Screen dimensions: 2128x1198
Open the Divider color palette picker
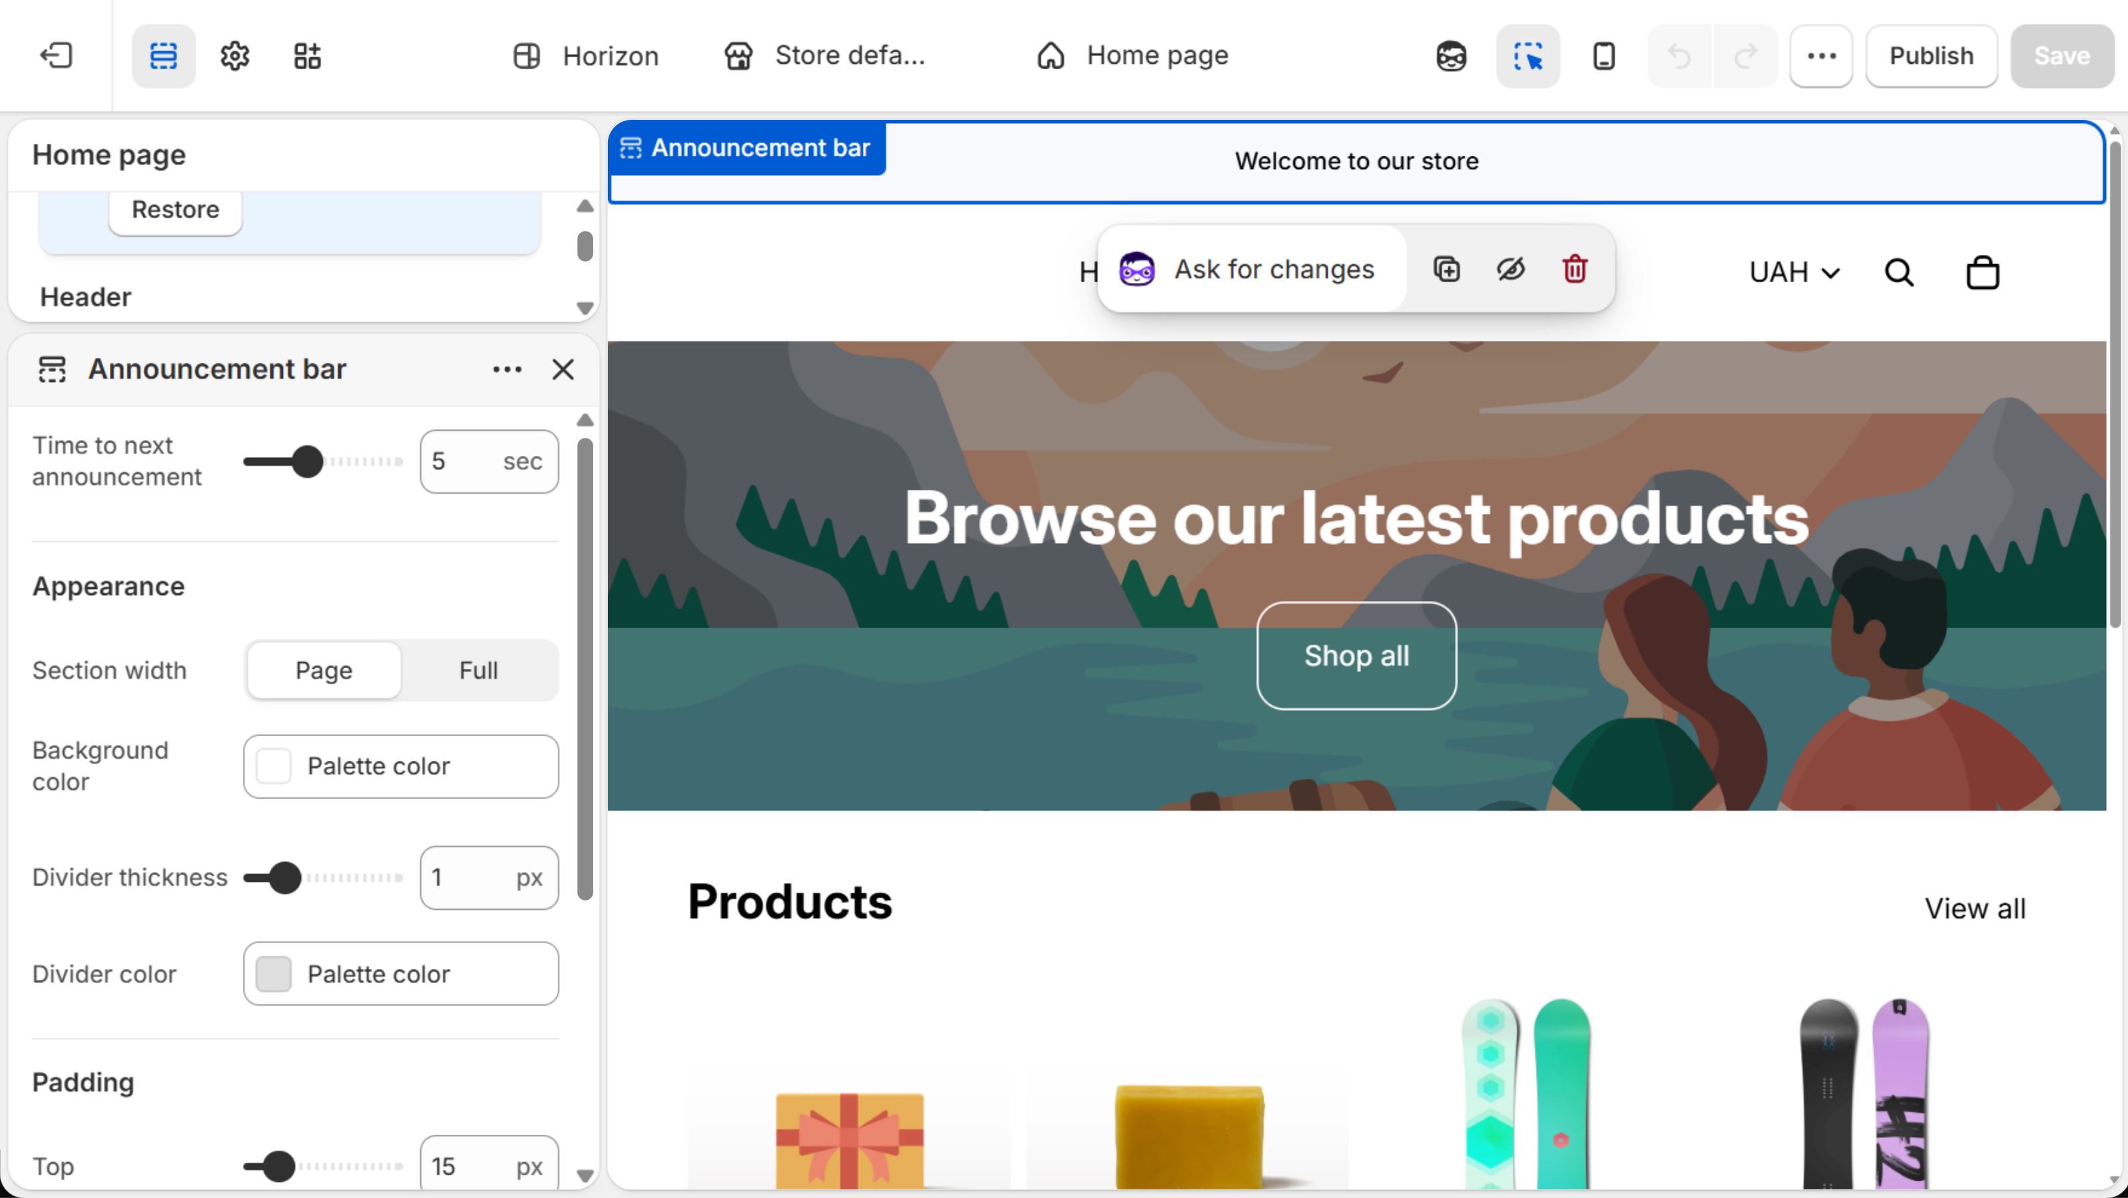click(x=401, y=974)
